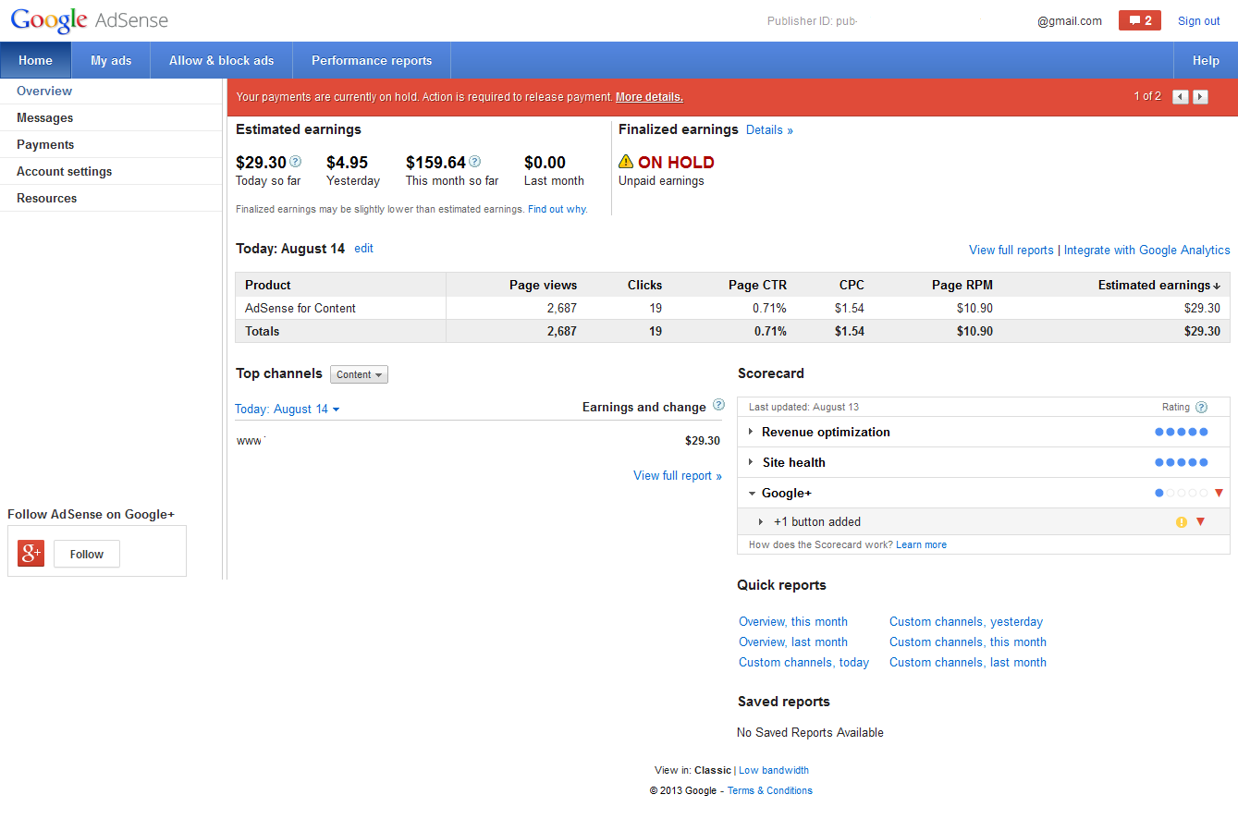Click Learn more about the Scorecard
The image size is (1238, 819).
point(921,544)
